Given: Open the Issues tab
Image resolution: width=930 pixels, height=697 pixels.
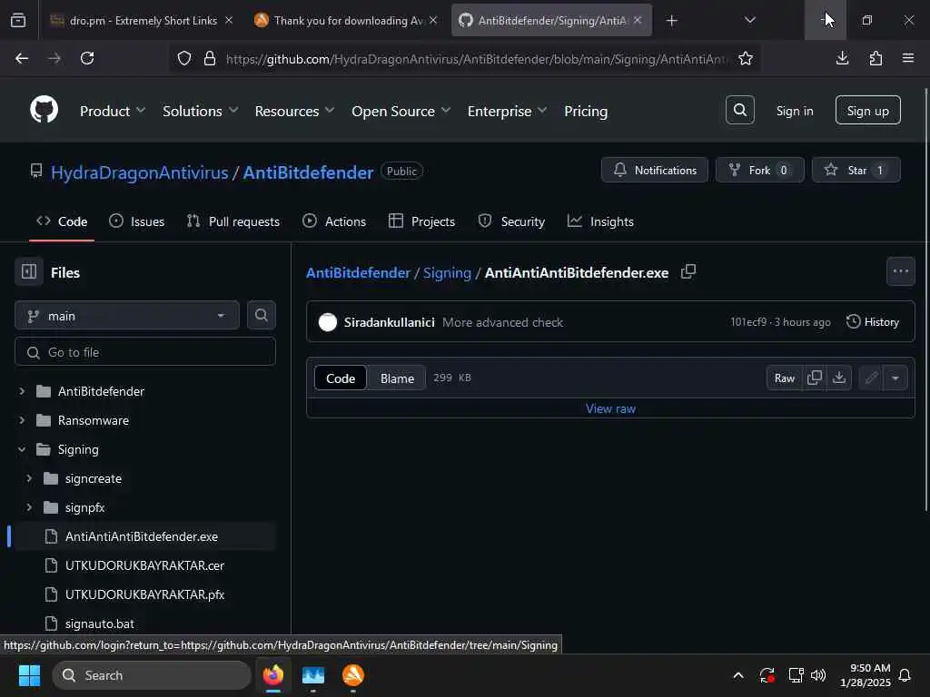Looking at the screenshot, I should point(136,221).
